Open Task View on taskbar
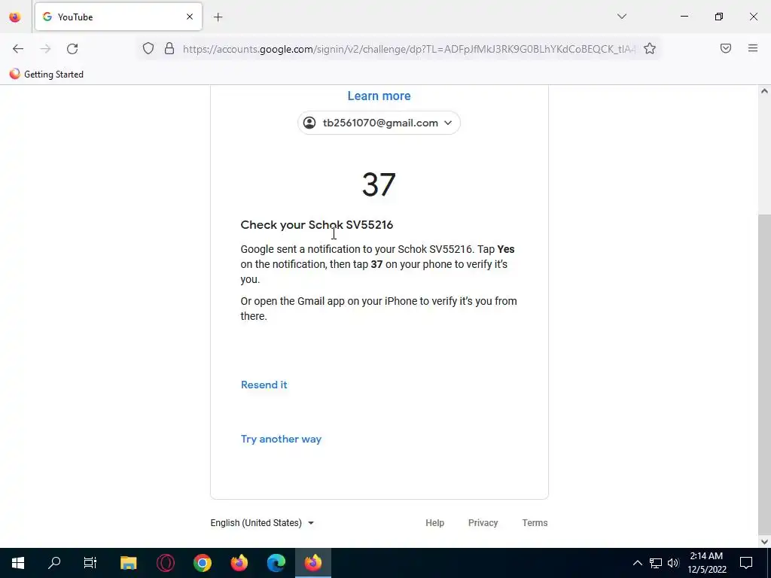Screen dimensions: 771x578 coord(90,563)
